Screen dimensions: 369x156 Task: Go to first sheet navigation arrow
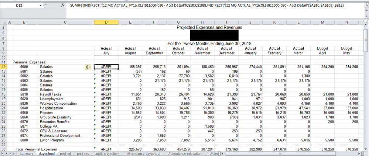[3, 154]
